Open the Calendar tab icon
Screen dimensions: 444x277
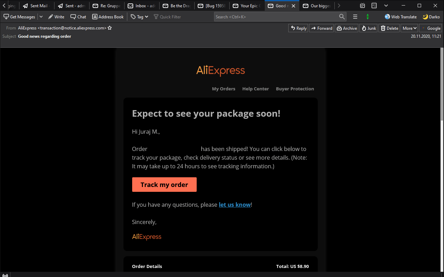pyautogui.click(x=362, y=6)
